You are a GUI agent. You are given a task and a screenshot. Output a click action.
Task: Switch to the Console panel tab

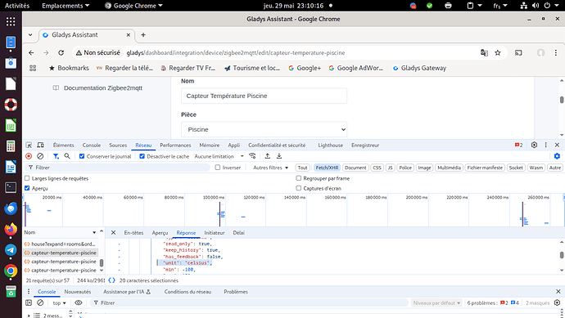[92, 145]
